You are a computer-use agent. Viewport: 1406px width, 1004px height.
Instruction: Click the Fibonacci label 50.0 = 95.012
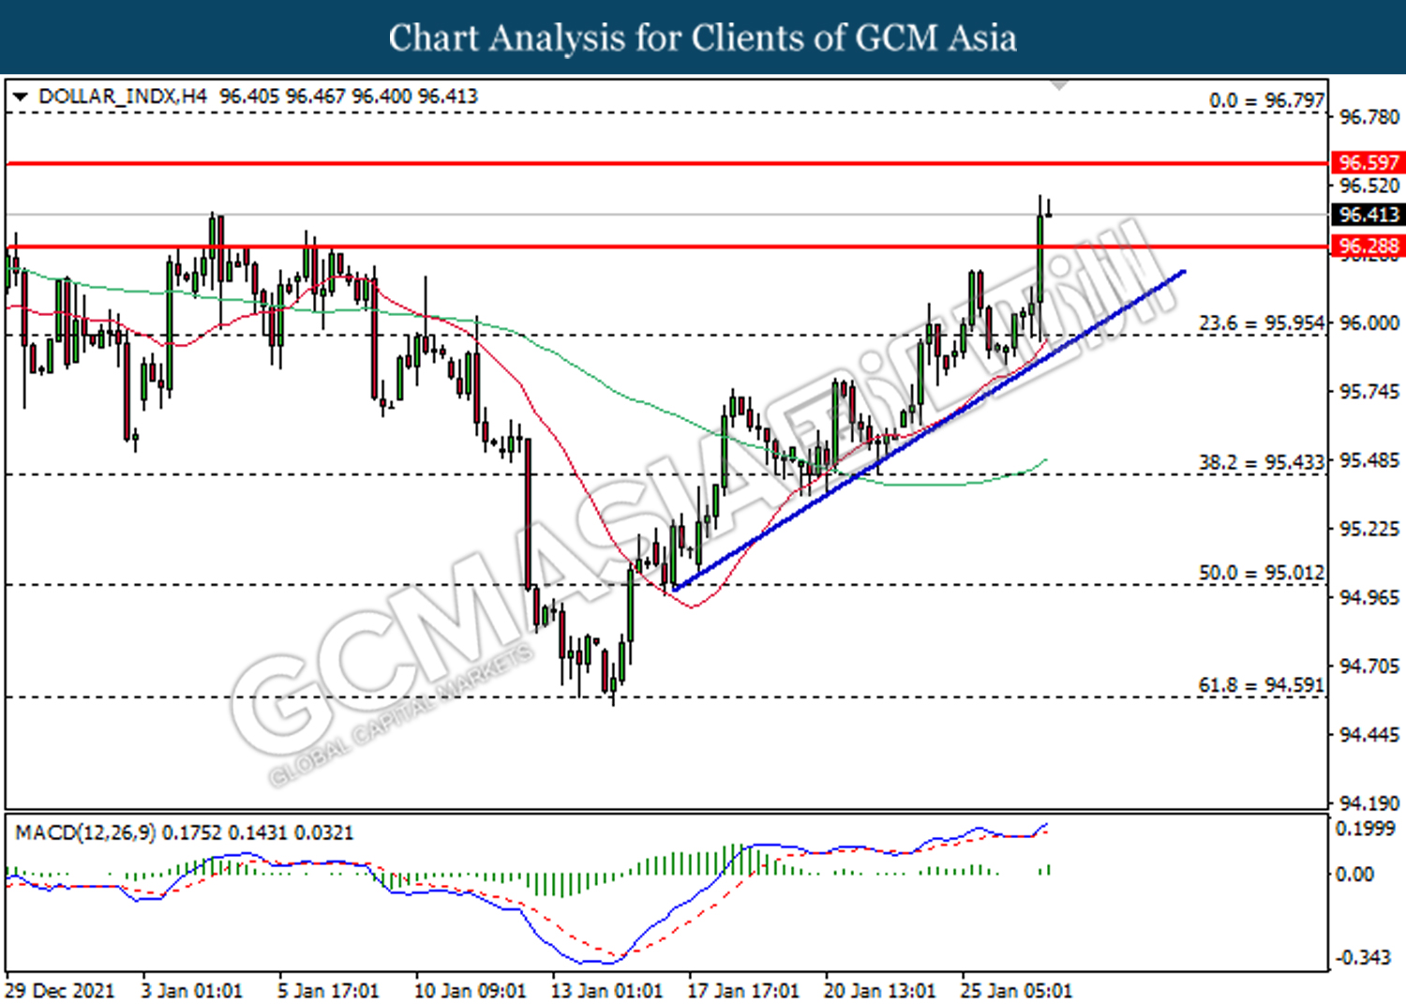point(1262,573)
